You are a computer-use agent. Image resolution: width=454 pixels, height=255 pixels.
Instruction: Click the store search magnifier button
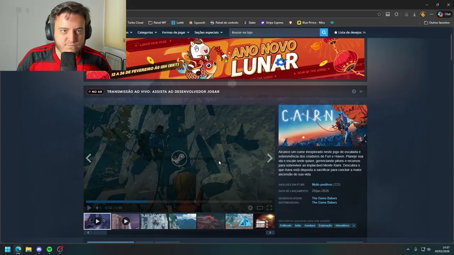pos(324,32)
